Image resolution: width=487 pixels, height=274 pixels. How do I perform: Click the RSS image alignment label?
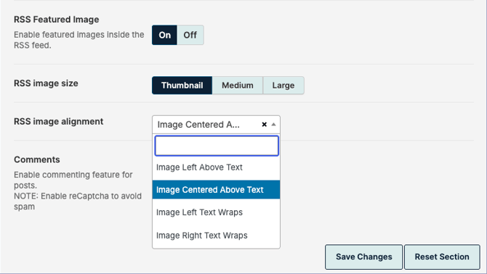pyautogui.click(x=59, y=121)
